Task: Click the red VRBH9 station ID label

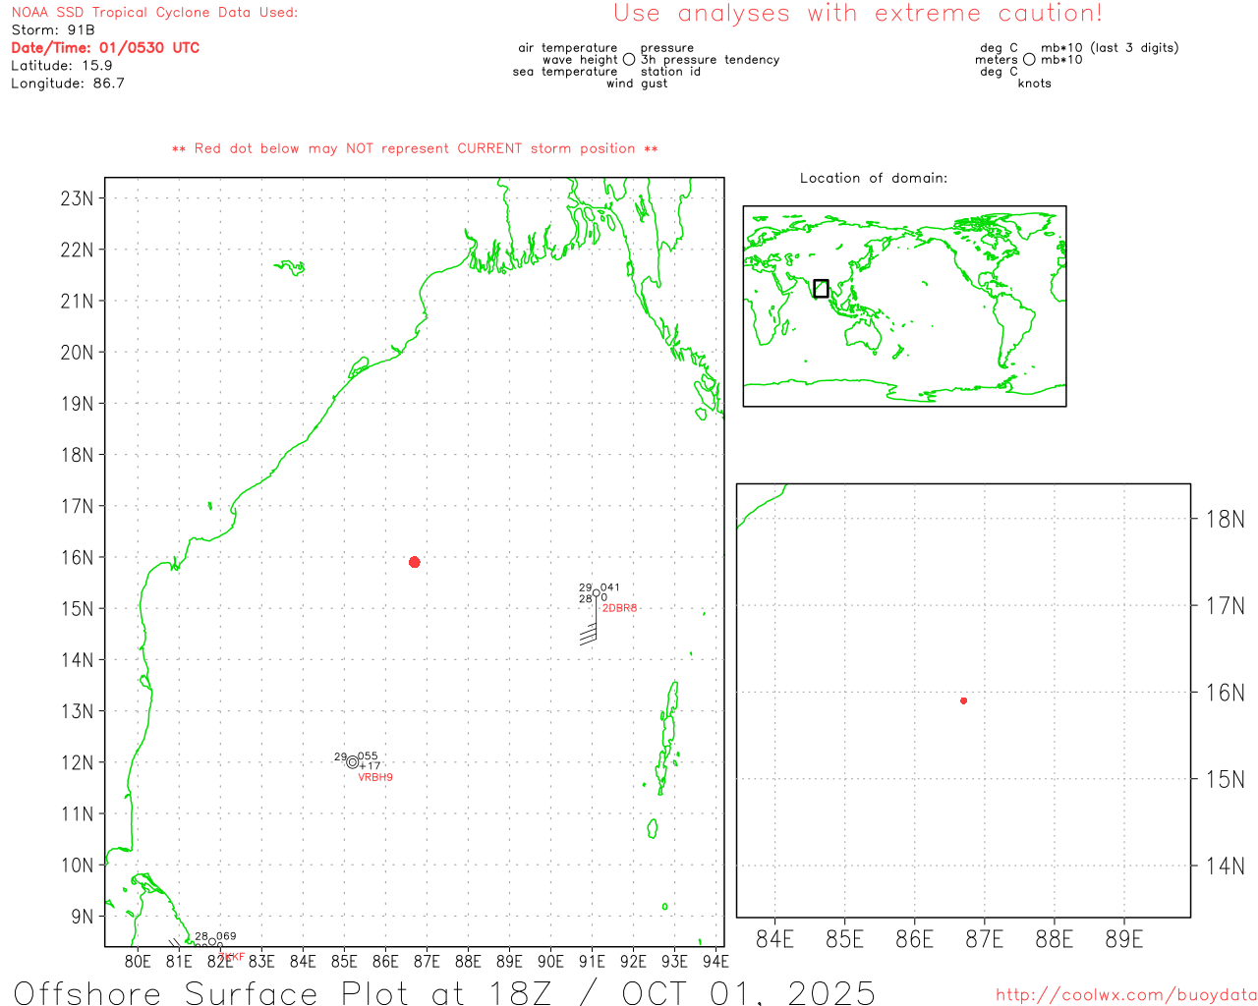Action: click(x=375, y=777)
